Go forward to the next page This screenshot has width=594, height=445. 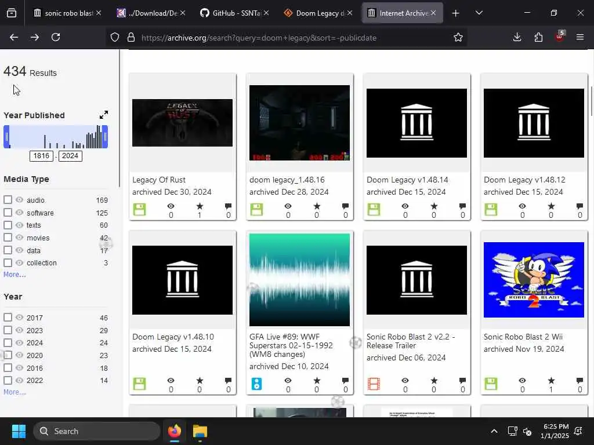tap(34, 37)
